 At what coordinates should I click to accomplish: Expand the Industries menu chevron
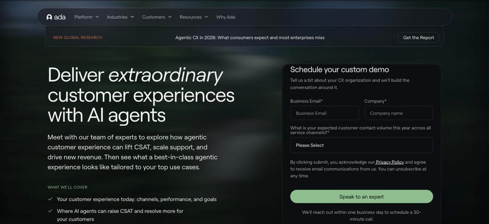132,17
